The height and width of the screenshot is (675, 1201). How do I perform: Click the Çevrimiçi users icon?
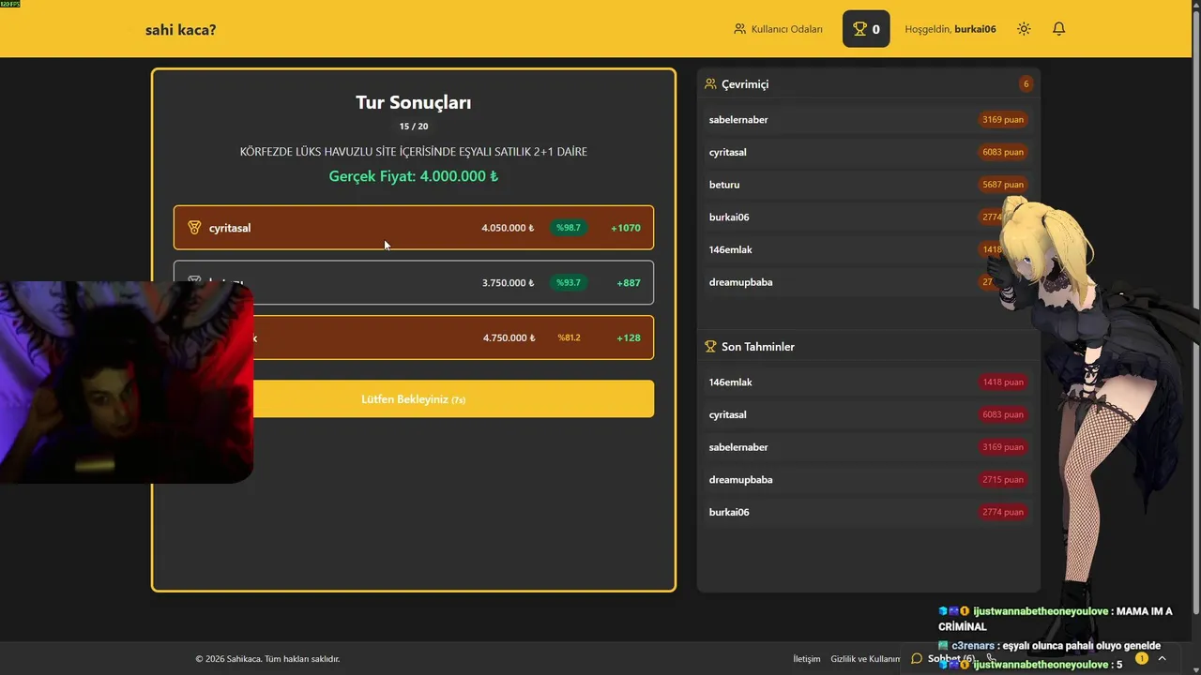(x=710, y=84)
